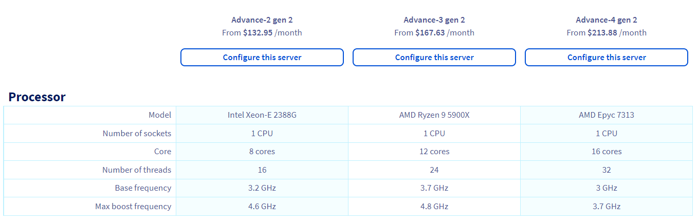Image resolution: width=698 pixels, height=222 pixels.
Task: Click the Number of threads row label
Action: [137, 170]
